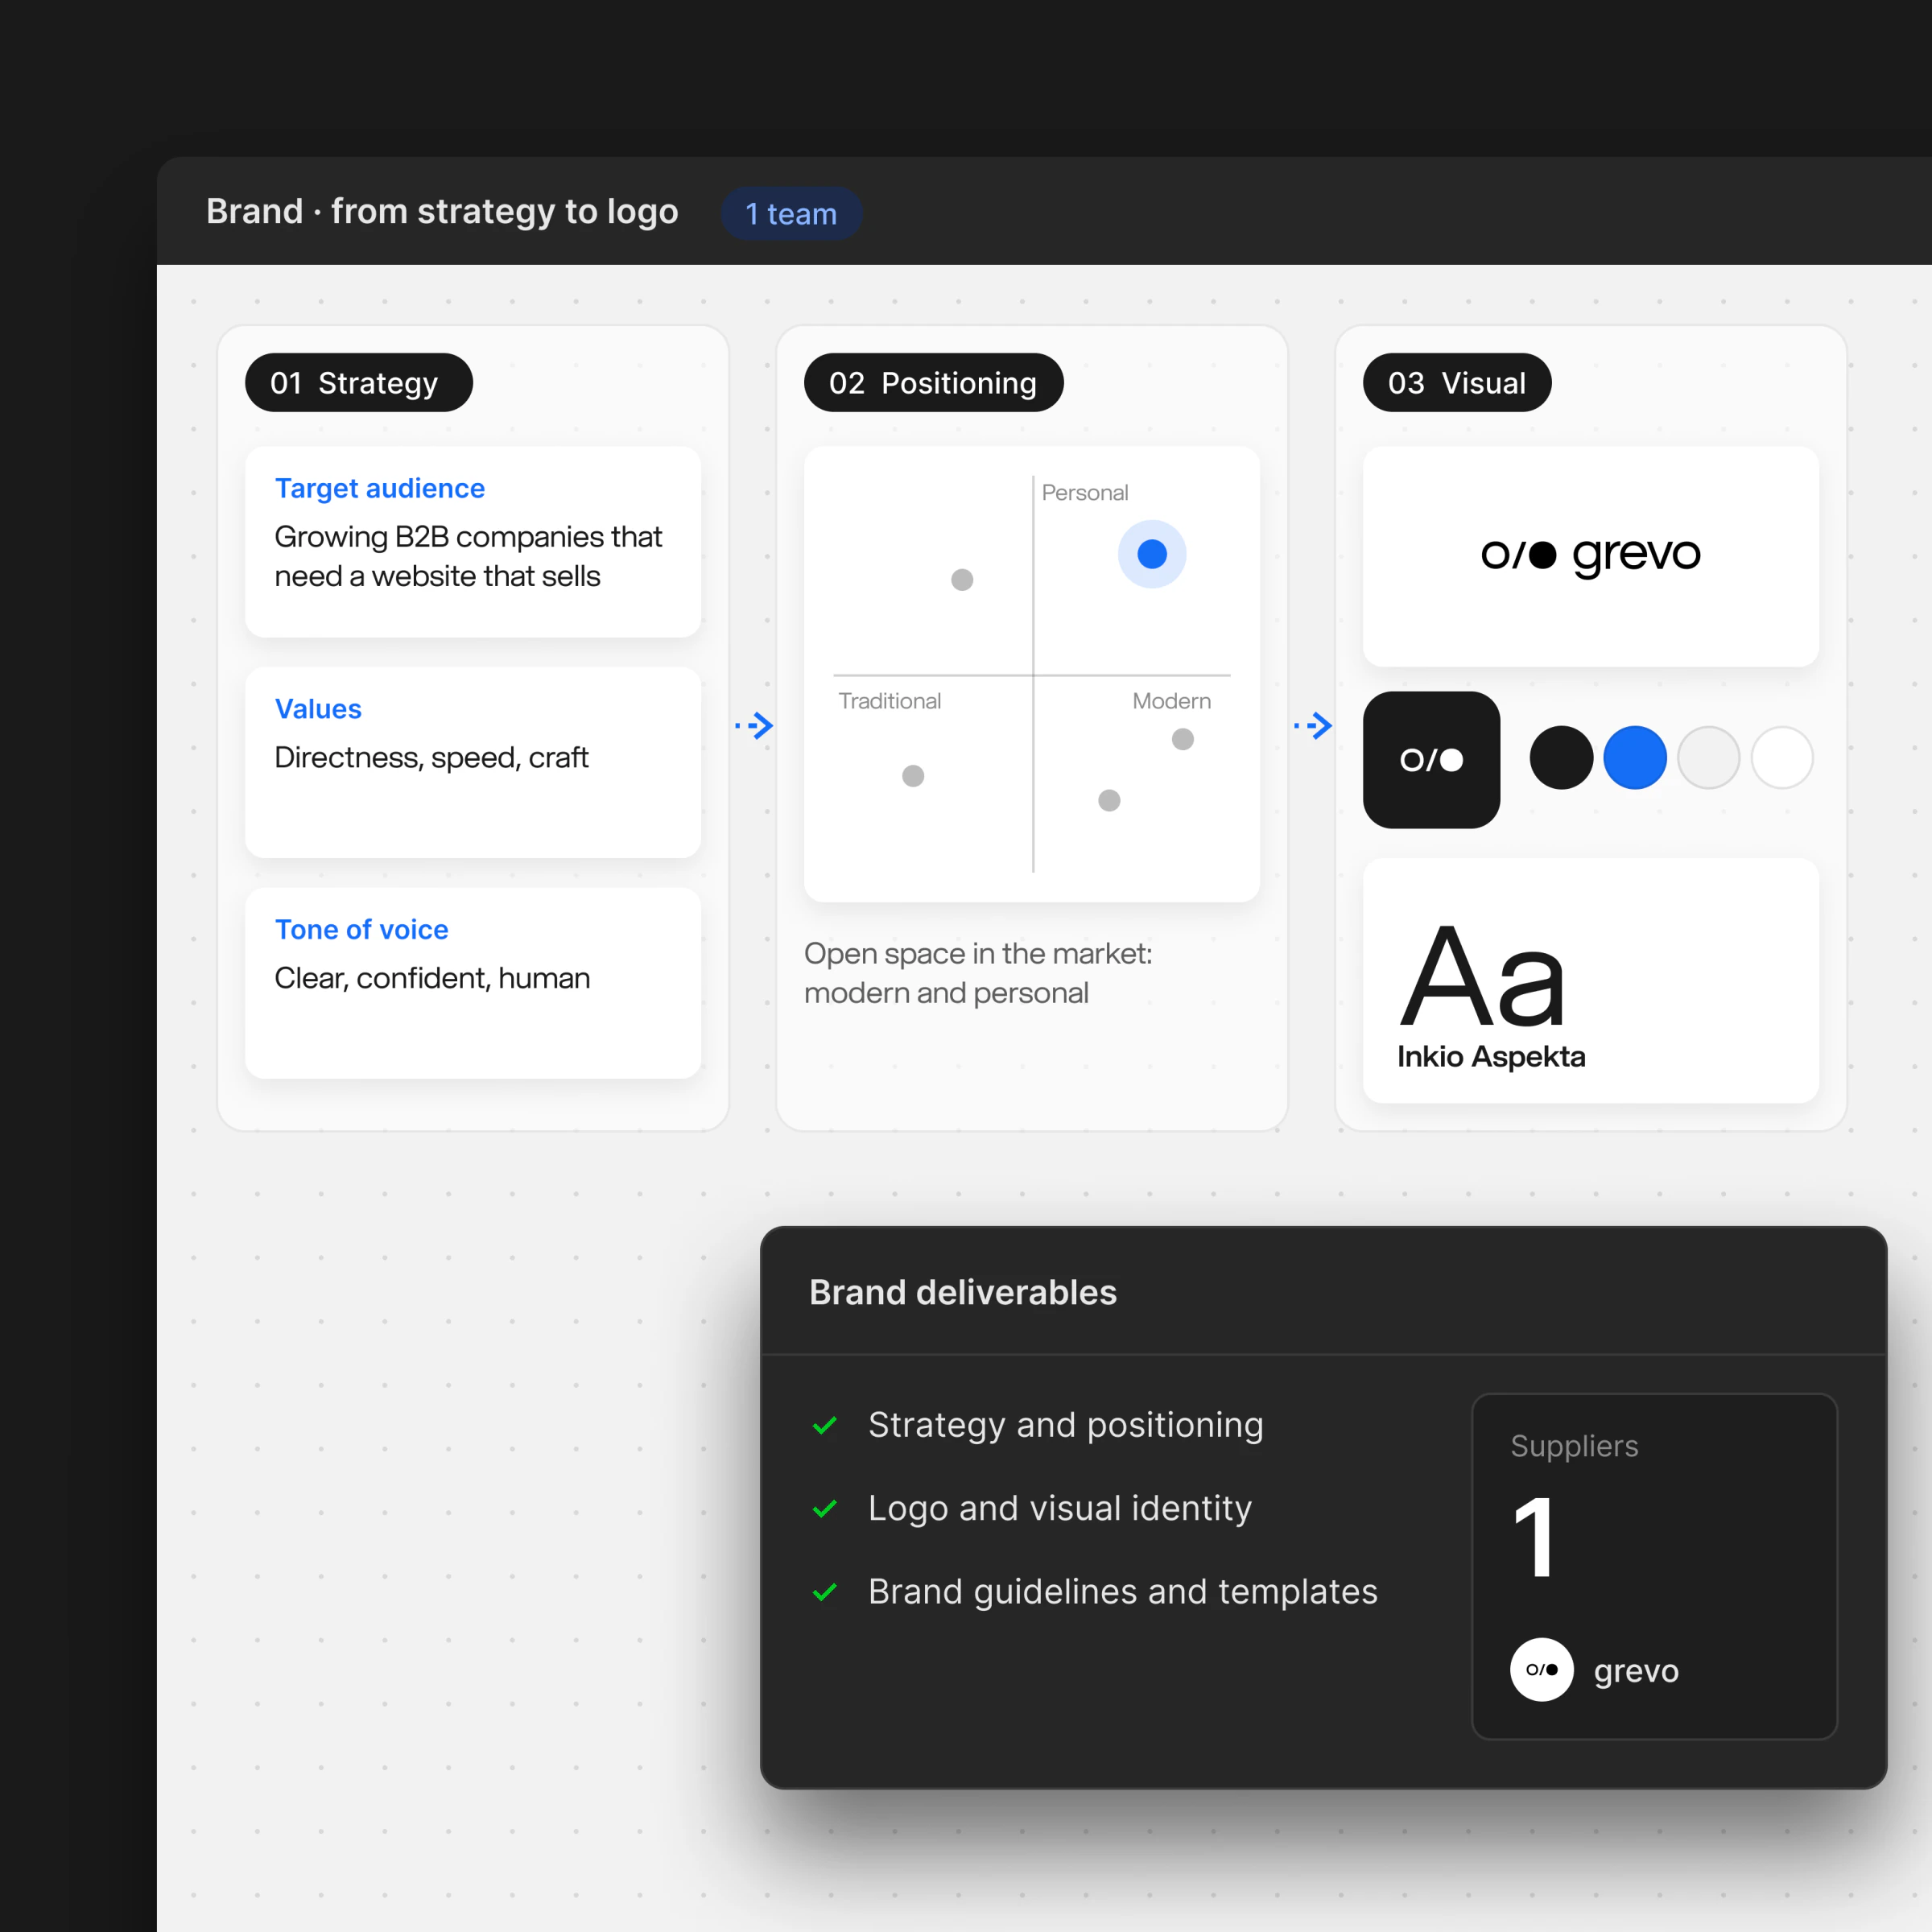The image size is (1932, 1932).
Task: Click the checkmark beside Strategy and positioning
Action: pyautogui.click(x=825, y=1425)
